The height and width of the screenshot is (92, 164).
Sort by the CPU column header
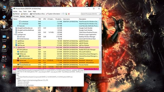44,19
